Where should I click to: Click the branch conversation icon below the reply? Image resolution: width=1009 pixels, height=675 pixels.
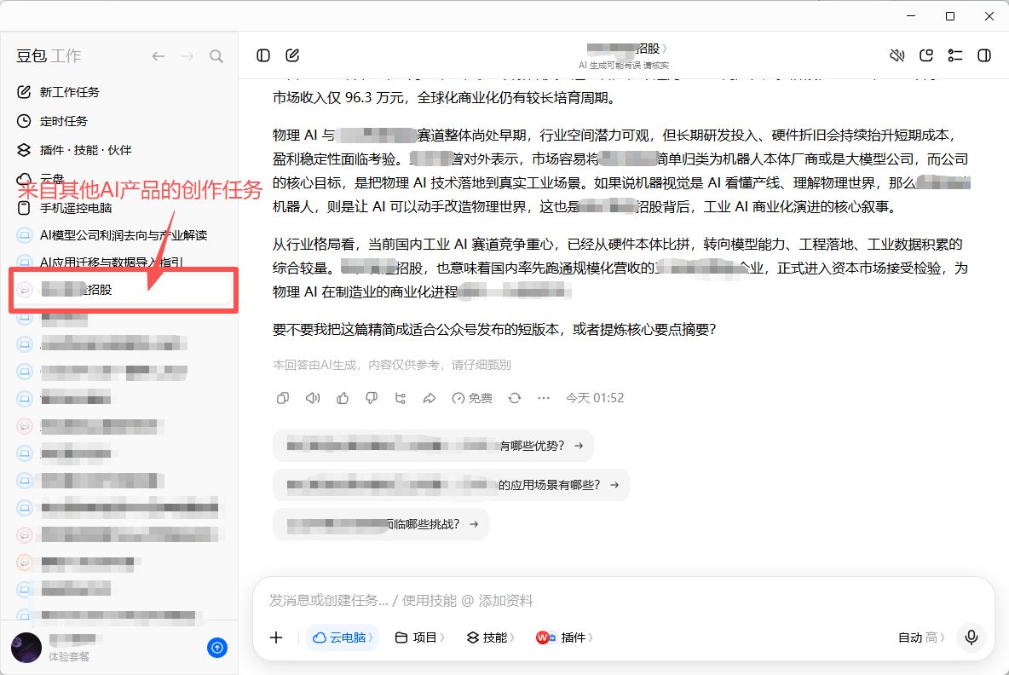[401, 398]
